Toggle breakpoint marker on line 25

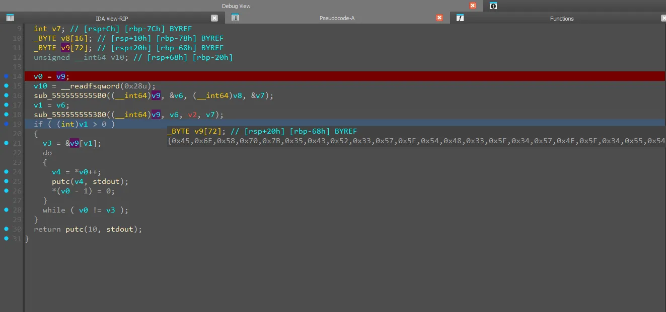coord(6,181)
